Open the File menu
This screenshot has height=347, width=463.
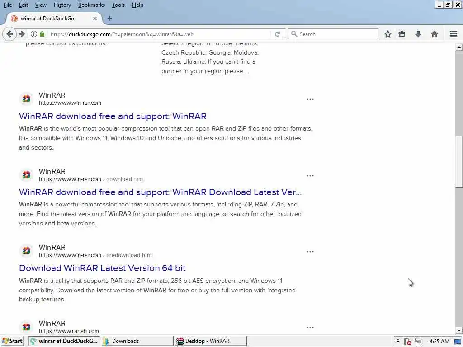pos(8,5)
